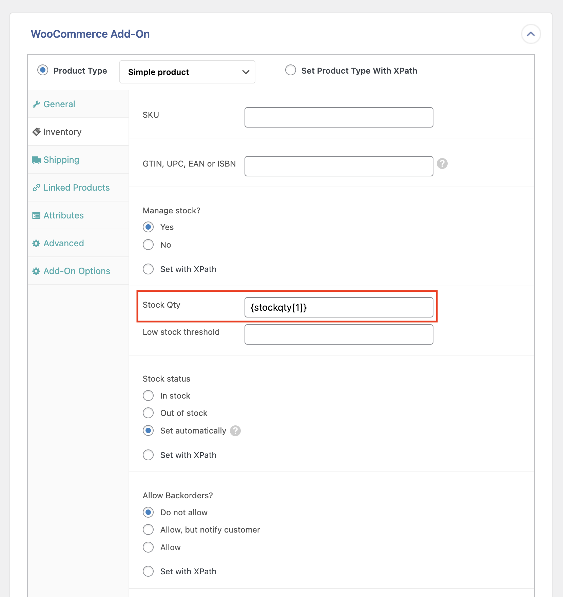The image size is (563, 597).
Task: Open the Simple product type dropdown
Action: (x=187, y=72)
